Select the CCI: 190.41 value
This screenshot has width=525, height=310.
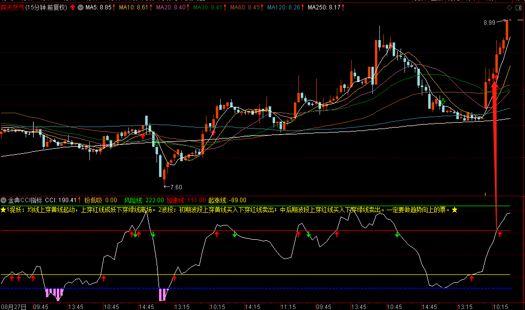coord(61,200)
